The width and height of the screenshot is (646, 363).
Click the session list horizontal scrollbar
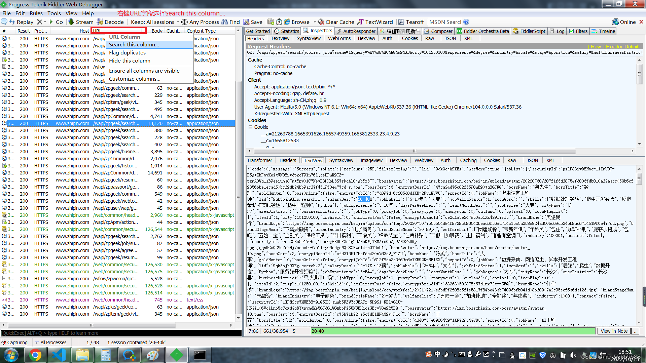click(x=92, y=325)
